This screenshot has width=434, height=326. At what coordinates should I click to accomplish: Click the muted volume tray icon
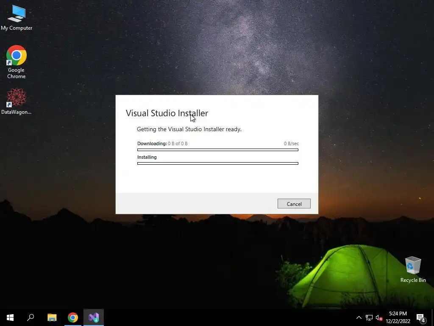coord(379,318)
